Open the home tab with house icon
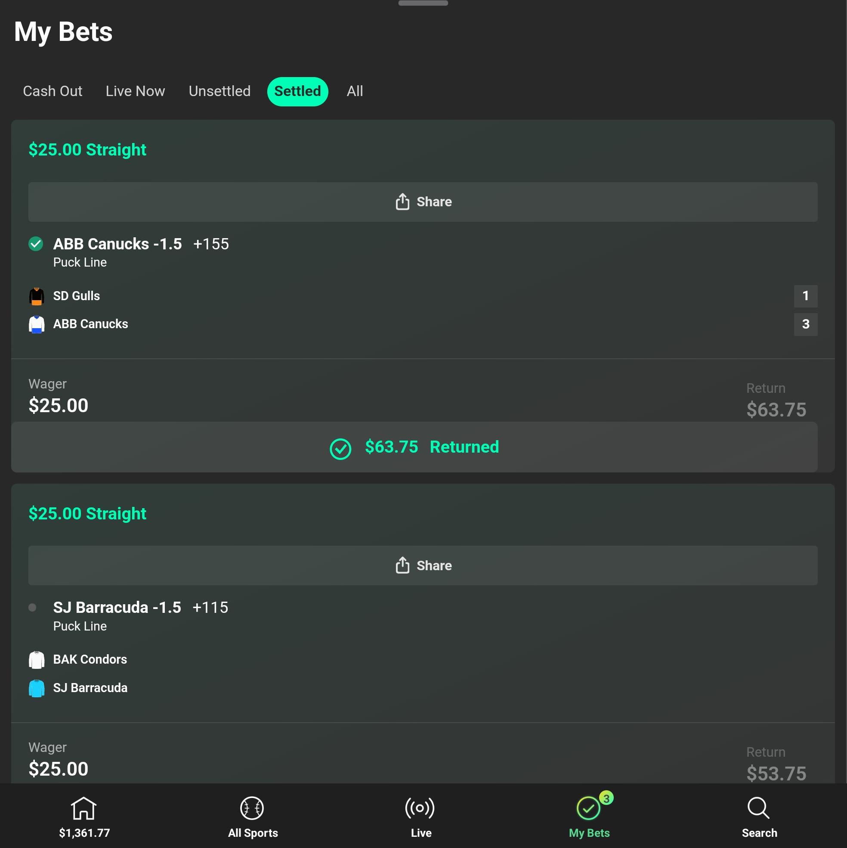Screen dimensions: 847x848 point(83,808)
